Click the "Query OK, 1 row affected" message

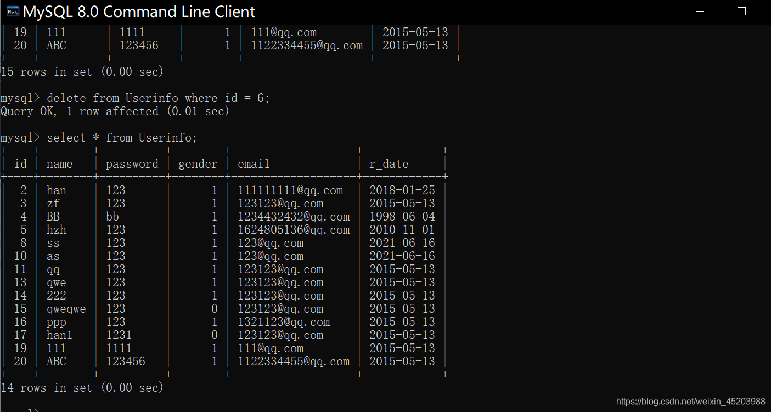tap(80, 111)
